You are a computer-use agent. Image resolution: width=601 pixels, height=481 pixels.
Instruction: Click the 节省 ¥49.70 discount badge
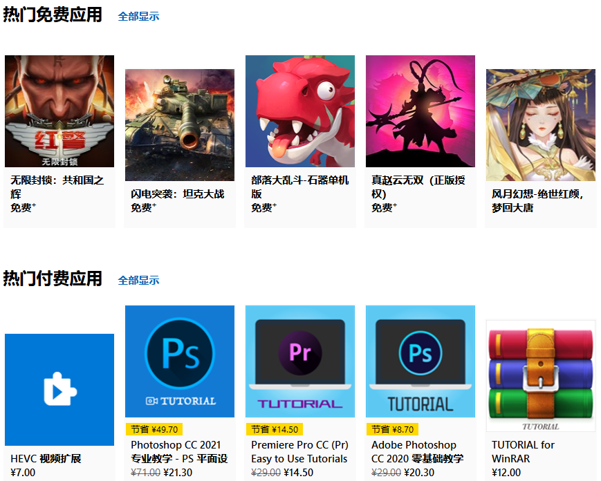(x=154, y=429)
